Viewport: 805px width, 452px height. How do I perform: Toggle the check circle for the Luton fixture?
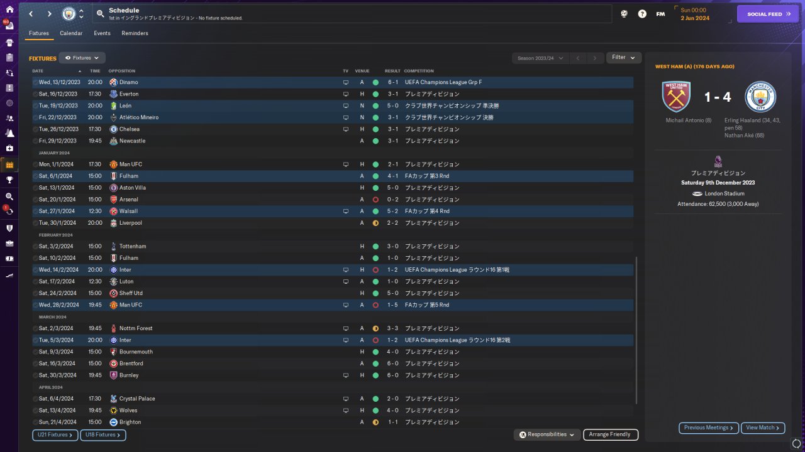point(35,281)
